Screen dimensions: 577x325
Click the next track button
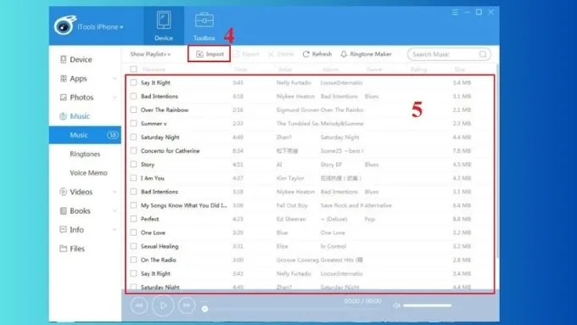tap(187, 305)
